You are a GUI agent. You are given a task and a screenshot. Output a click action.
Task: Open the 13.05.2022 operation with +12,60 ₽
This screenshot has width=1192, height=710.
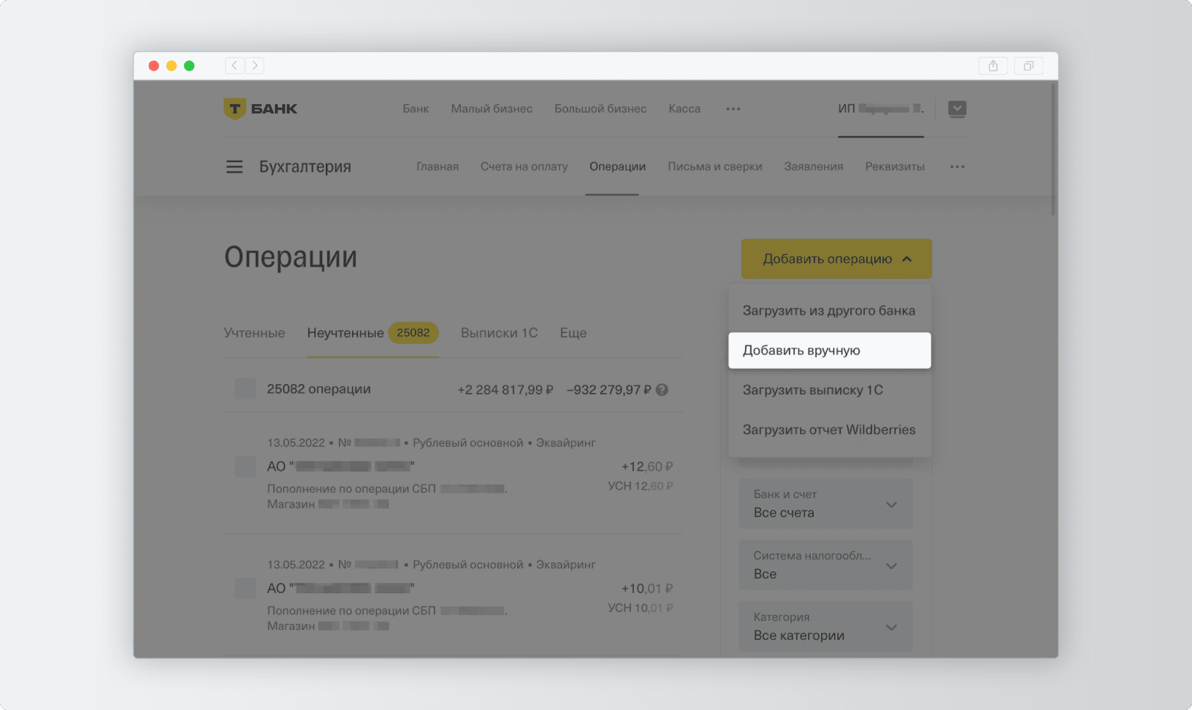(454, 473)
